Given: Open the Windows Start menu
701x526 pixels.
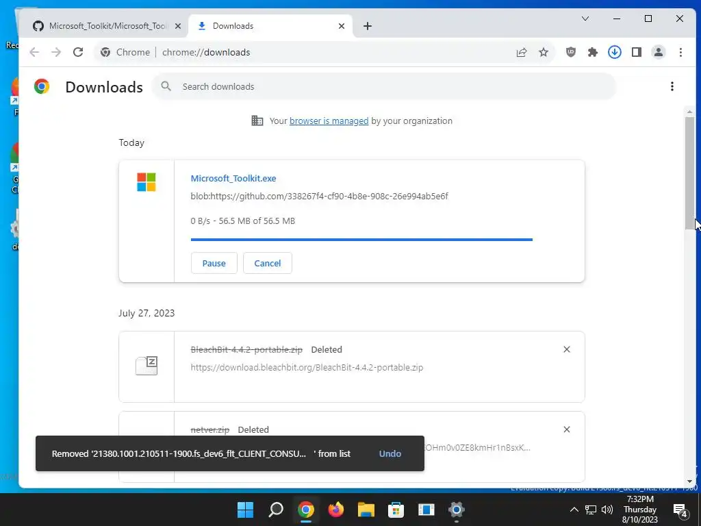Looking at the screenshot, I should click(x=246, y=510).
